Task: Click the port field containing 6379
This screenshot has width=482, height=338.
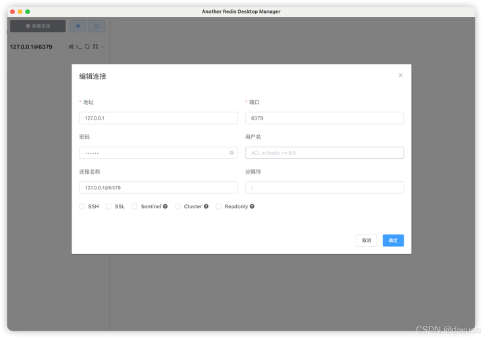Action: (x=324, y=118)
